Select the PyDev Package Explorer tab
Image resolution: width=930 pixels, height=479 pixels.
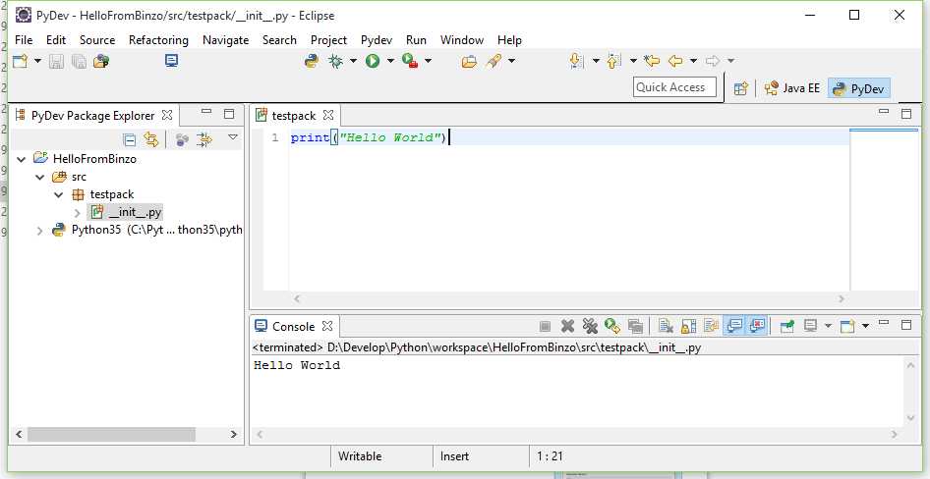point(93,116)
